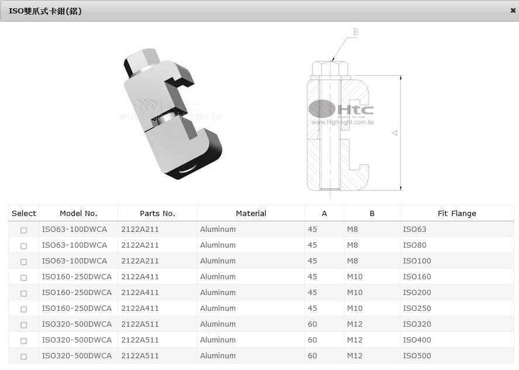Click the dialog title ISO雙爪式卡鉗(鋁)

coord(45,11)
